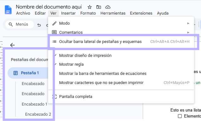
Task: Click the Pestaña 1 document icon
Action: coord(16,73)
